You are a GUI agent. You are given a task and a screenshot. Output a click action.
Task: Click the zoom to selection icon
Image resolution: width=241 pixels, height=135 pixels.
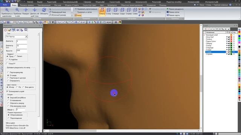tap(7, 10)
